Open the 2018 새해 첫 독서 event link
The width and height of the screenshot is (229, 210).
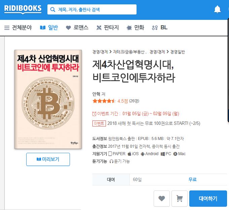154,123
